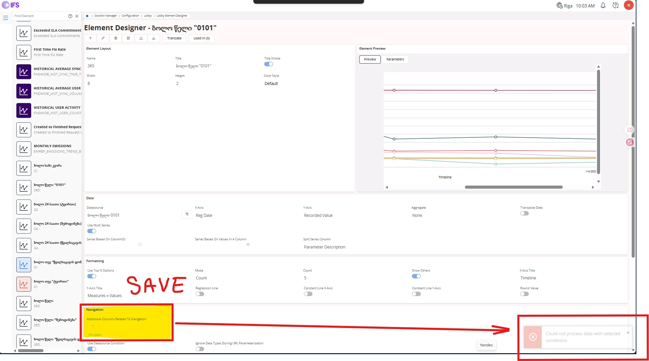Click the grid-add icon at right edge
The width and height of the screenshot is (649, 361).
coord(629,130)
